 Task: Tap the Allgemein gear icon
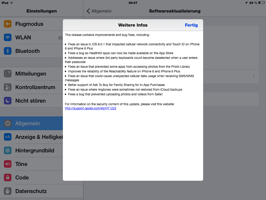(x=8, y=123)
